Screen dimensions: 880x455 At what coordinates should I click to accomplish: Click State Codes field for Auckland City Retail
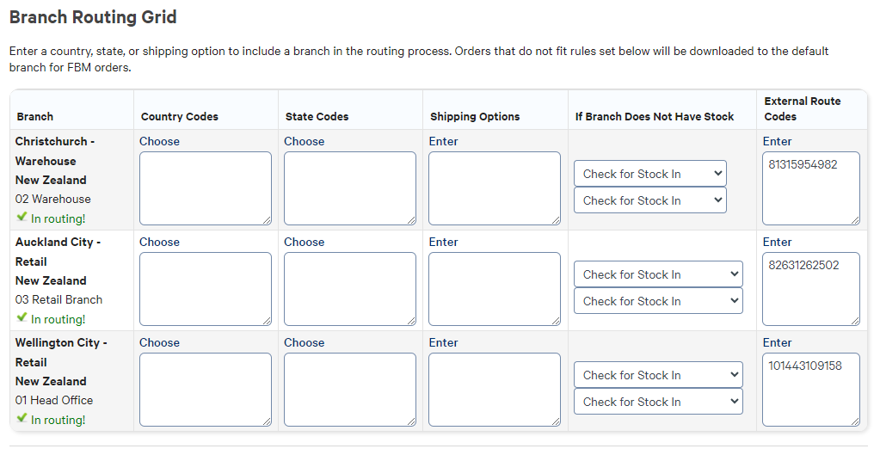point(349,289)
